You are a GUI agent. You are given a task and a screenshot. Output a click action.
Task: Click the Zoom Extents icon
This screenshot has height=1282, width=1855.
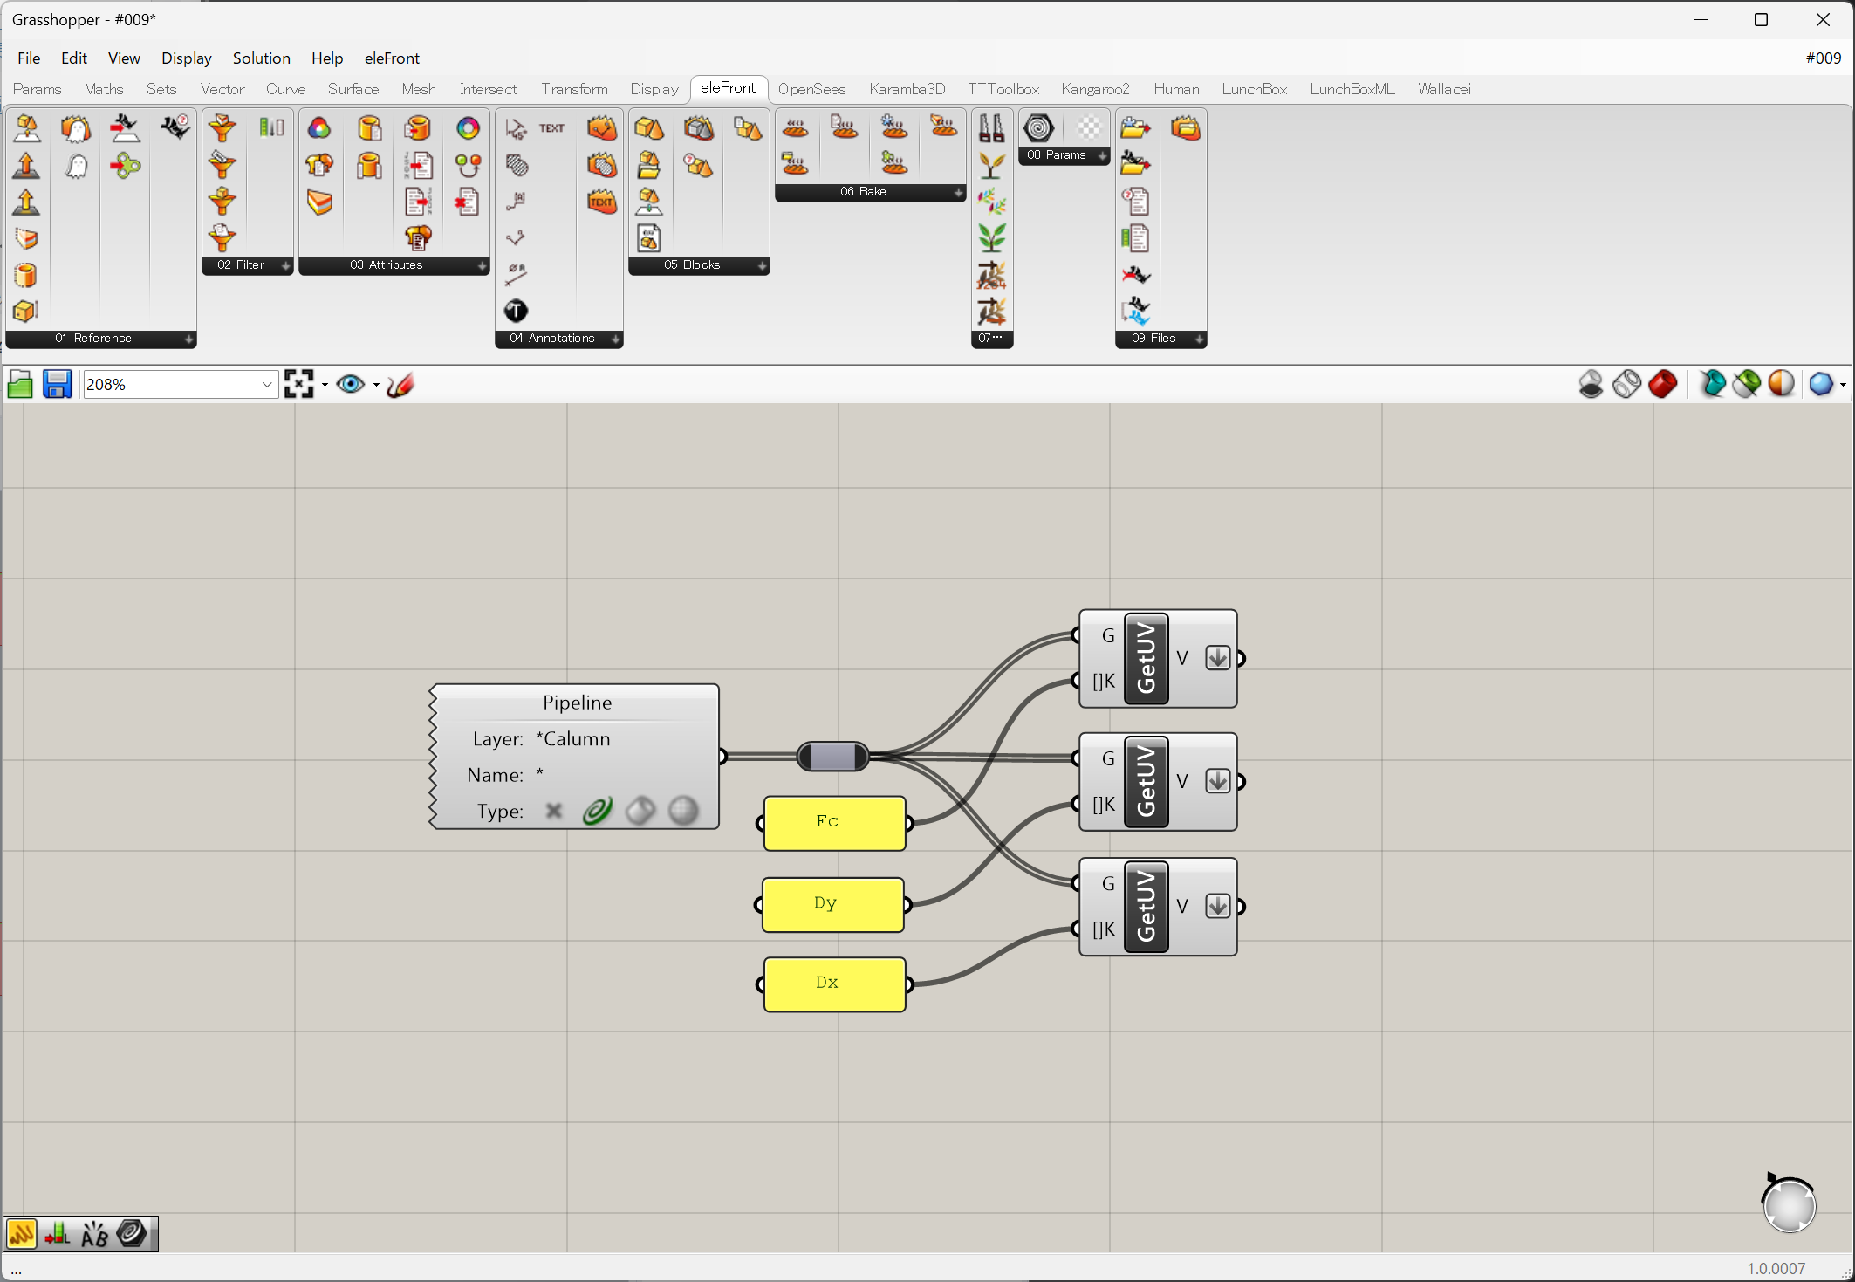tap(298, 384)
